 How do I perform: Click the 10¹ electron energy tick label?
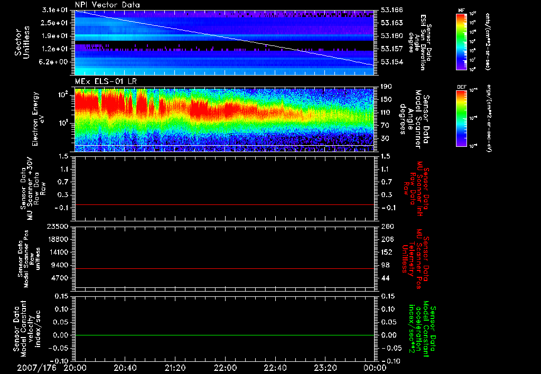tap(63, 123)
